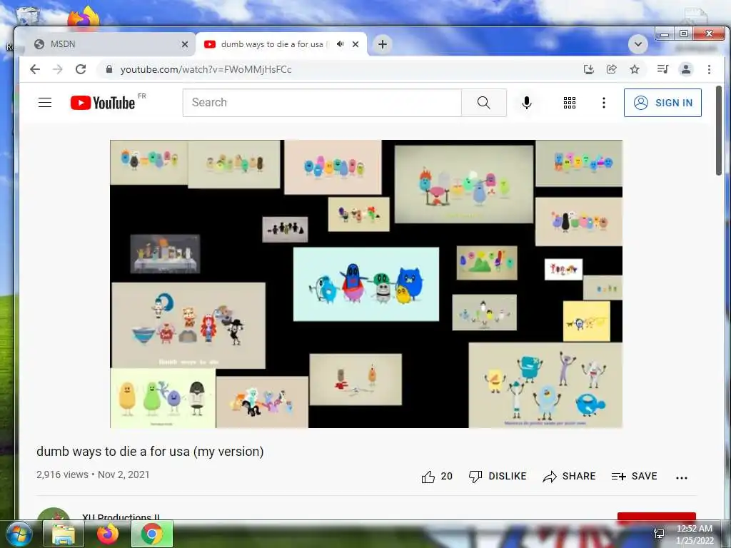Click the DISLIKE thumbs-down button

pos(498,476)
